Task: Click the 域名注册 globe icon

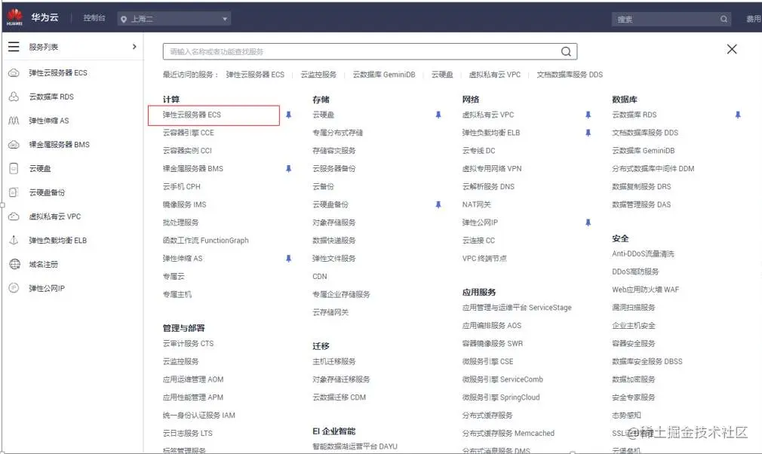Action: pos(14,264)
